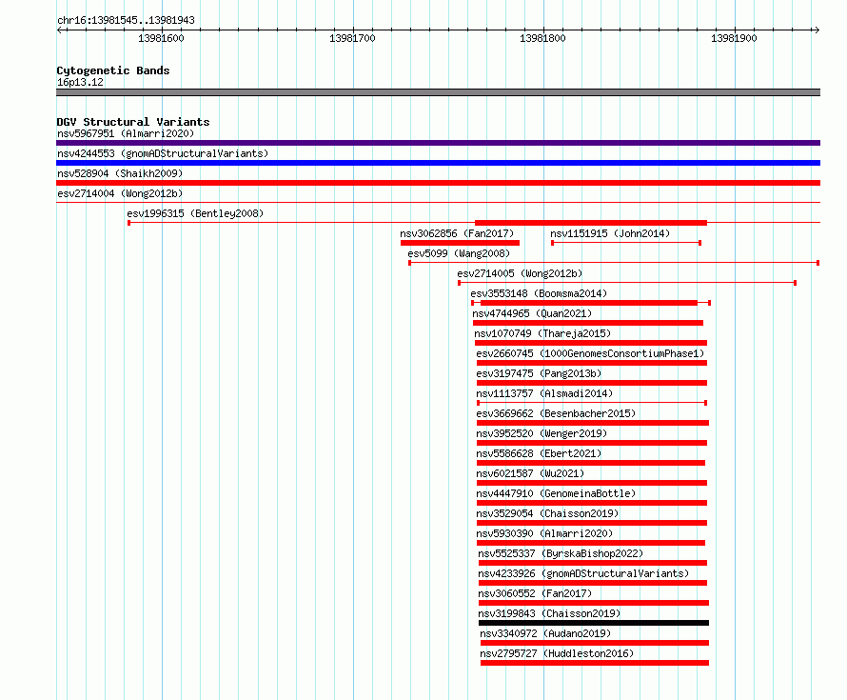Click the 16p13.12 cytogenetic band label

pos(80,82)
